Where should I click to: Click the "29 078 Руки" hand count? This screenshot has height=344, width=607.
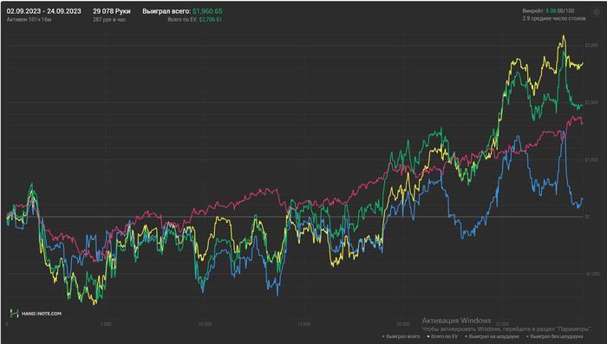(x=112, y=11)
